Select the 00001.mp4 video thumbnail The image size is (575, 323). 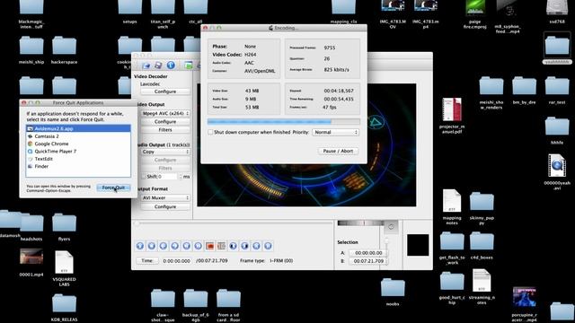pyautogui.click(x=31, y=257)
